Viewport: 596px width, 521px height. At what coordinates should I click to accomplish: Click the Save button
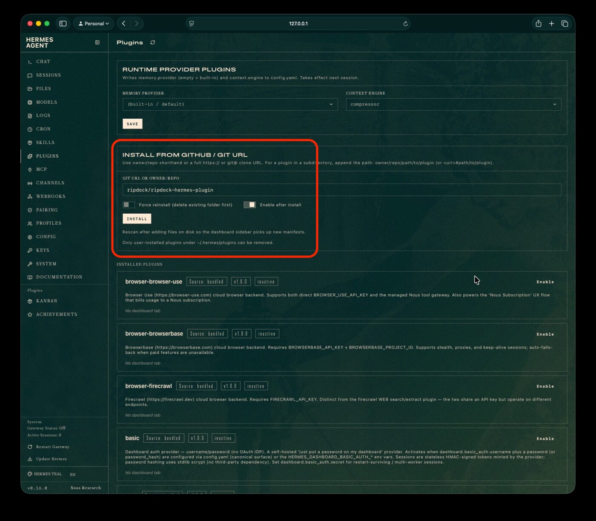pos(132,124)
